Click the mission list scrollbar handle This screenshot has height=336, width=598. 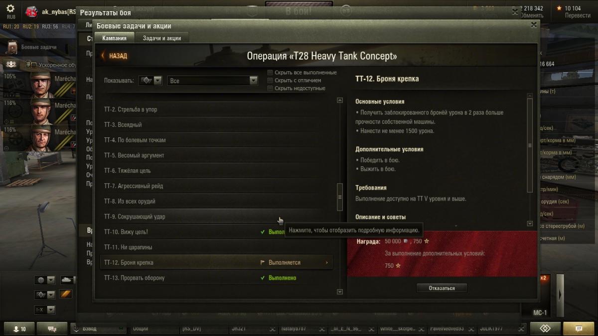(x=340, y=197)
